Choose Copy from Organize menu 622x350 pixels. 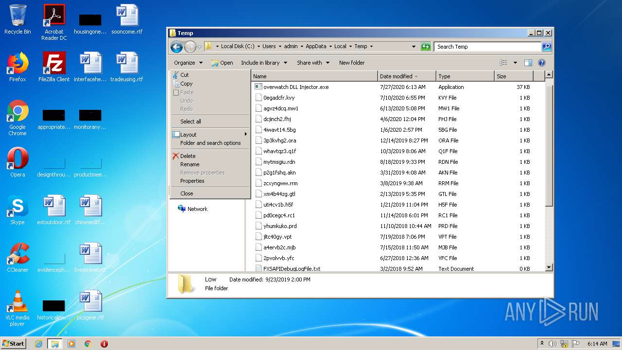tap(210, 84)
